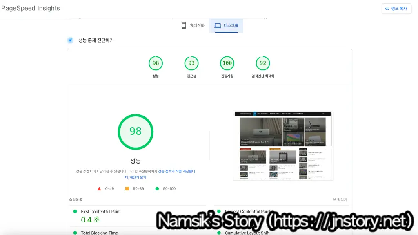418x235 pixels.
Task: Click the green circle 90–100 legend icon
Action: 157,189
